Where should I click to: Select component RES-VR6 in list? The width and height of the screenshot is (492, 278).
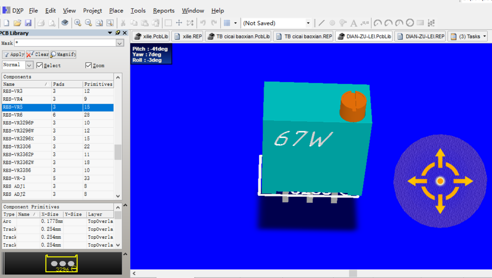pos(58,115)
